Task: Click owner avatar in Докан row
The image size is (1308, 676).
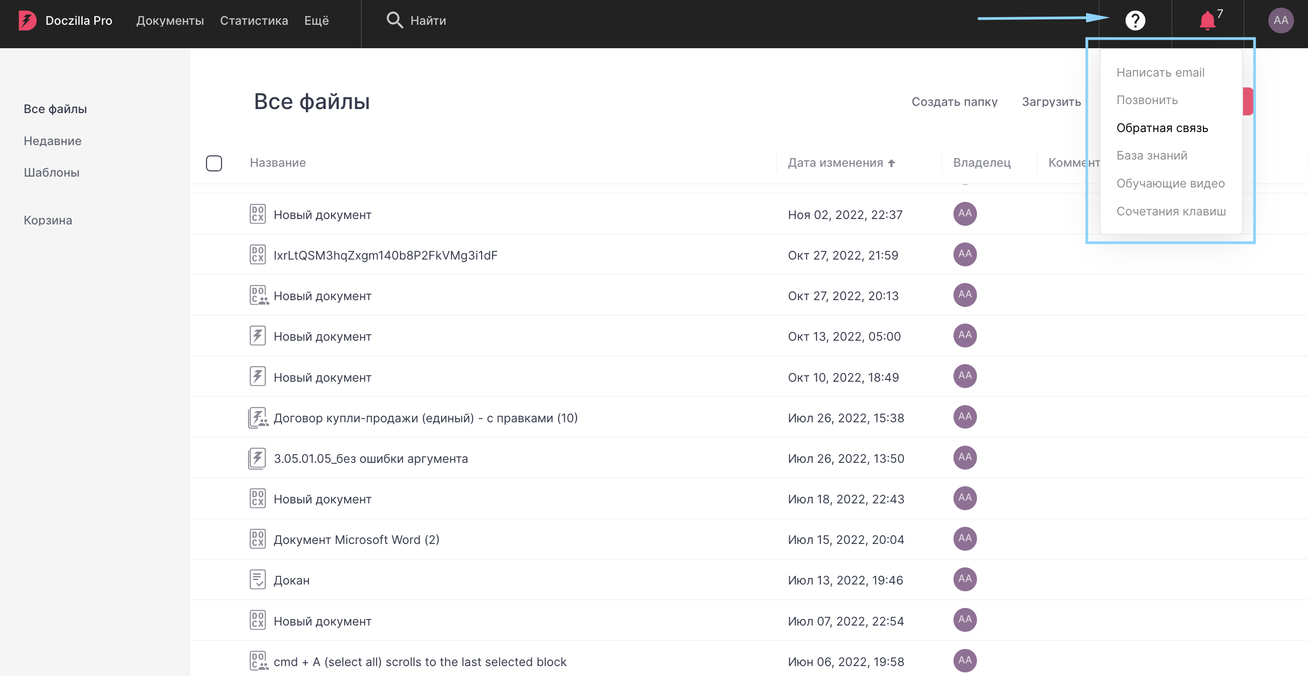Action: click(x=965, y=579)
